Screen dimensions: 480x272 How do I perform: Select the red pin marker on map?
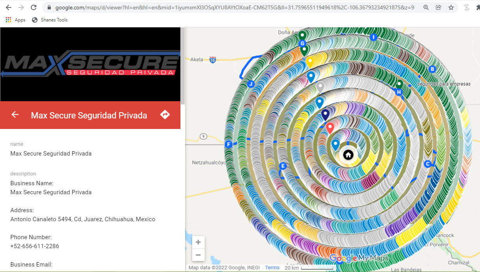pyautogui.click(x=330, y=127)
